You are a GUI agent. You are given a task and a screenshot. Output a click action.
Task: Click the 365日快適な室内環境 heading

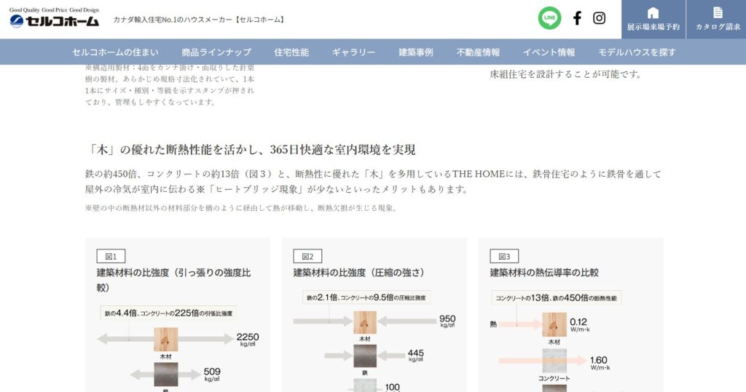(x=251, y=150)
